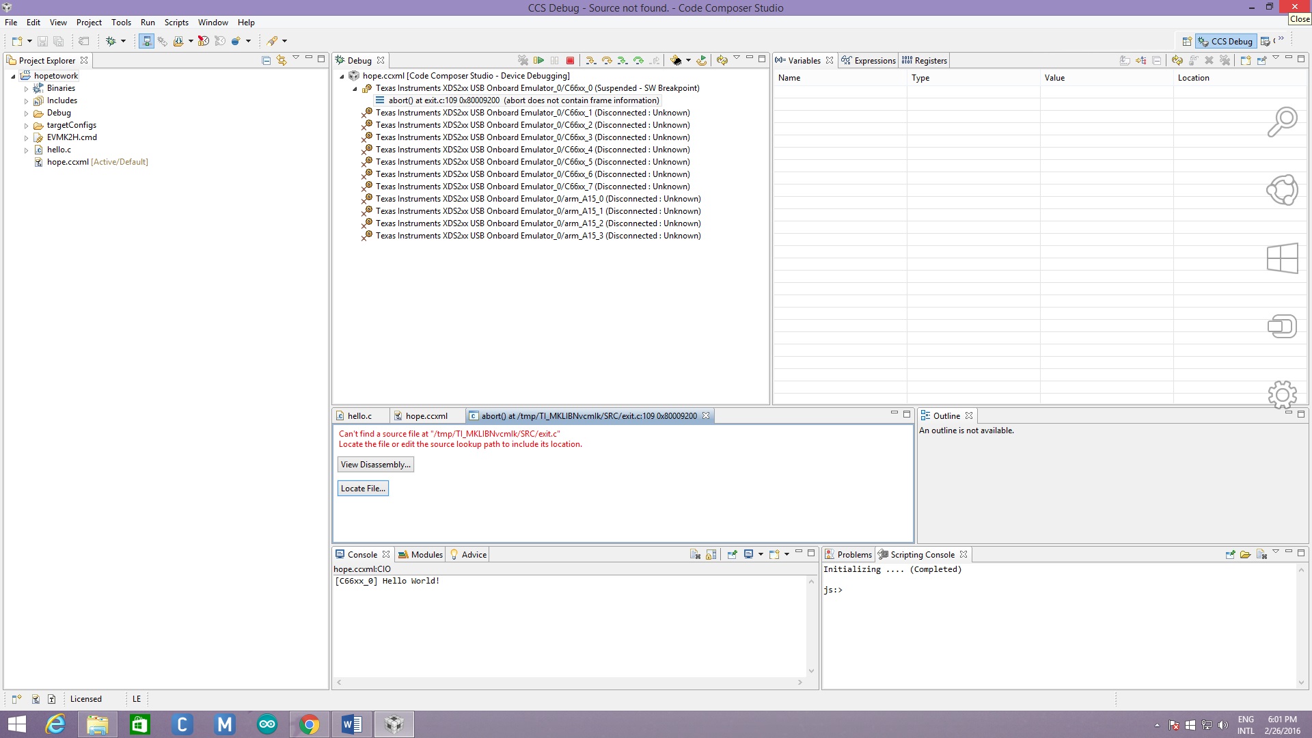
Task: Toggle pinning of the Console view
Action: click(x=733, y=554)
